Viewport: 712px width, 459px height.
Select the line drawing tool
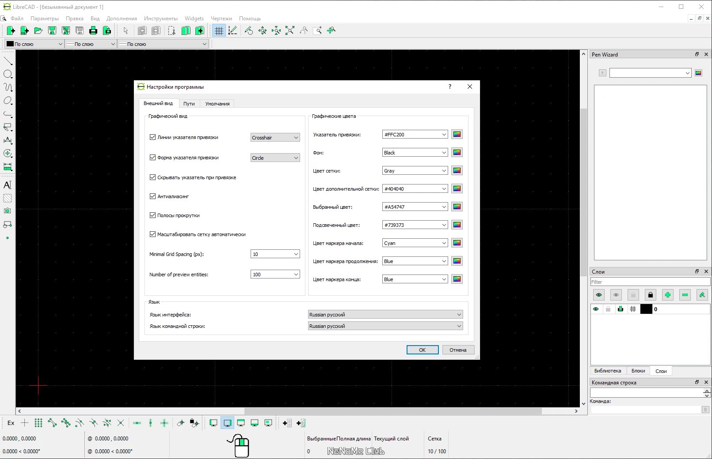[8, 60]
